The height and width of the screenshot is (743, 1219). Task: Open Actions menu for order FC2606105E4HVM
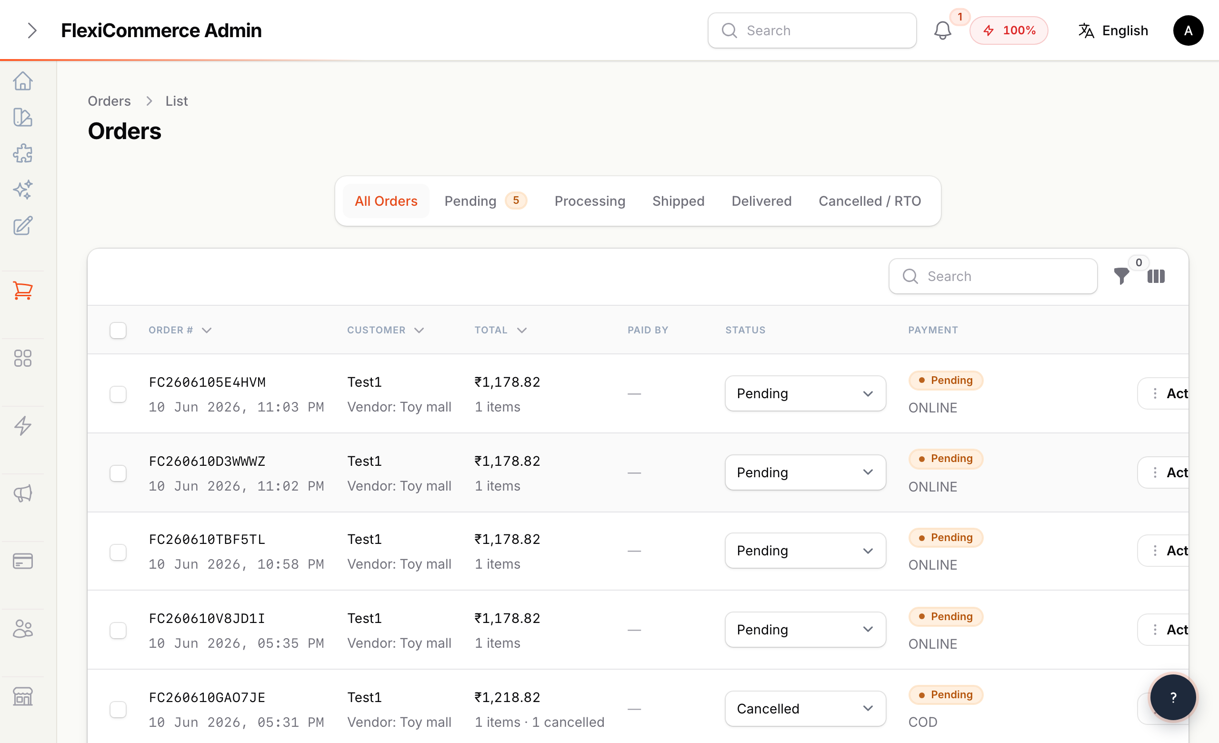coord(1164,393)
